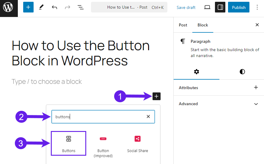
Task: Open the WordPress logo dashboard link
Action: tap(9, 7)
